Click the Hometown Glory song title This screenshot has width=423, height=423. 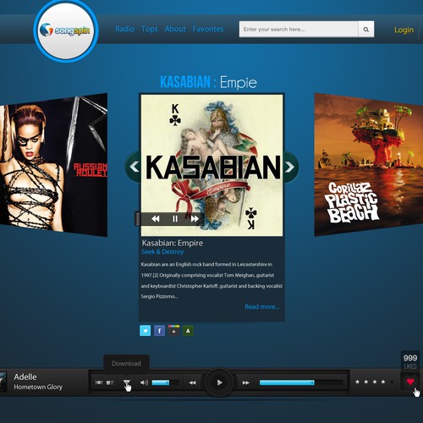click(38, 387)
